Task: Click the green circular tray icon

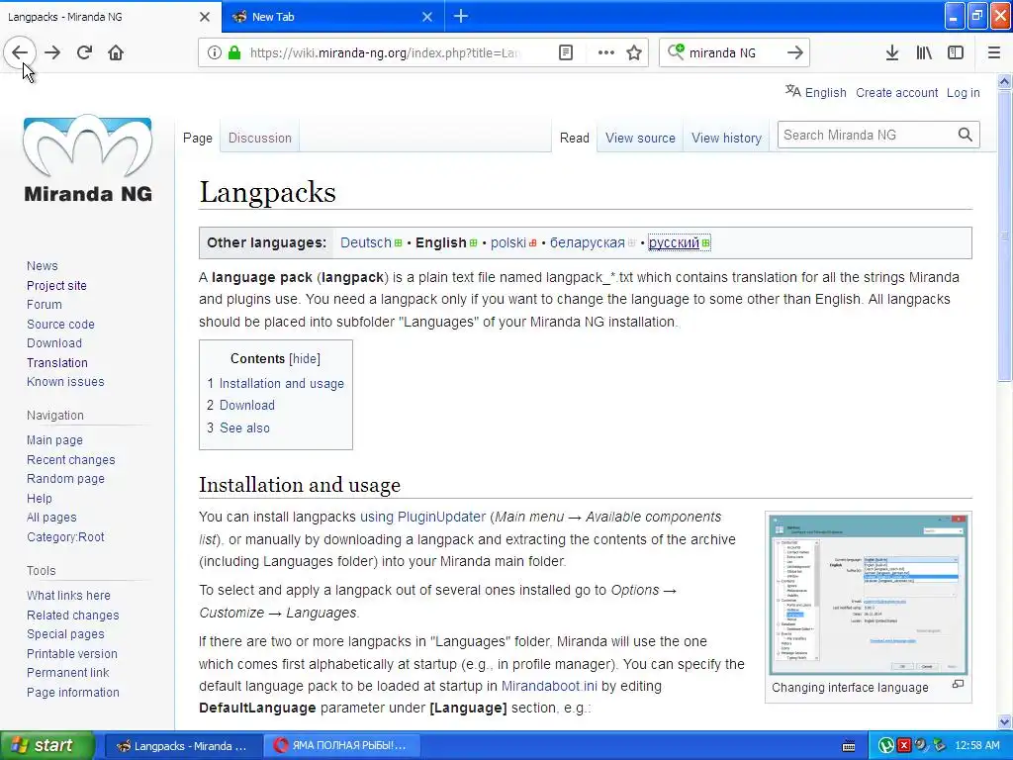Action: [x=885, y=746]
